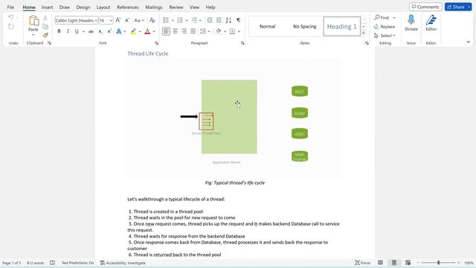Open borders dropdown arrow
Image resolution: width=476 pixels, height=268 pixels.
coord(239,31)
